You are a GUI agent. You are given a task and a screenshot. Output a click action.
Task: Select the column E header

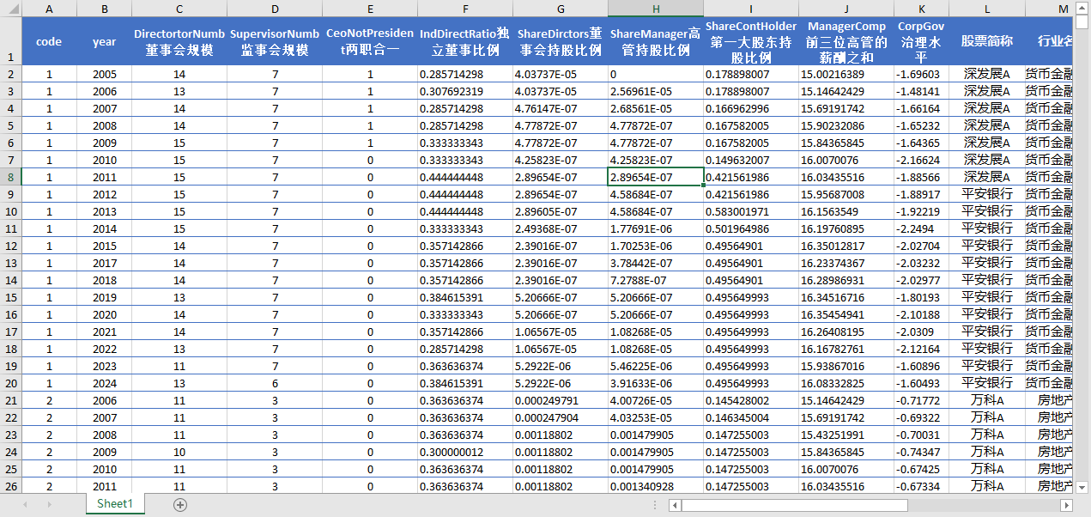[x=370, y=9]
